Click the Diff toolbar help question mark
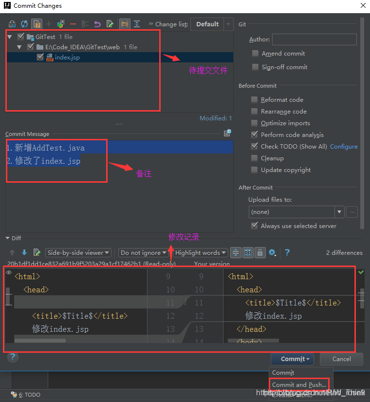The image size is (370, 402). pos(287,252)
